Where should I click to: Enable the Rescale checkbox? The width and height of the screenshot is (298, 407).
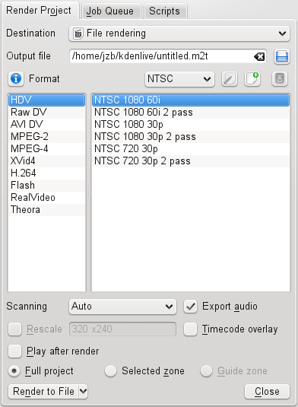[14, 329]
